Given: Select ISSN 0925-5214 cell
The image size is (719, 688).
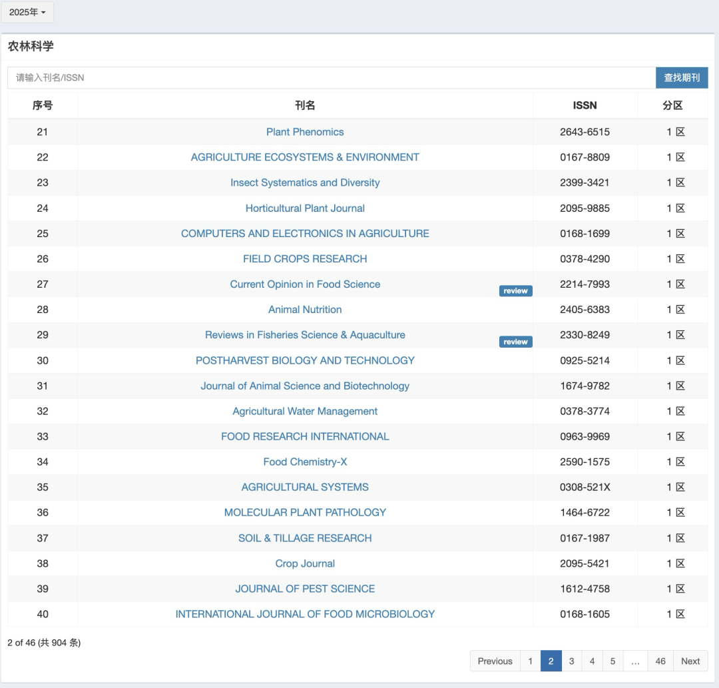Looking at the screenshot, I should 585,360.
